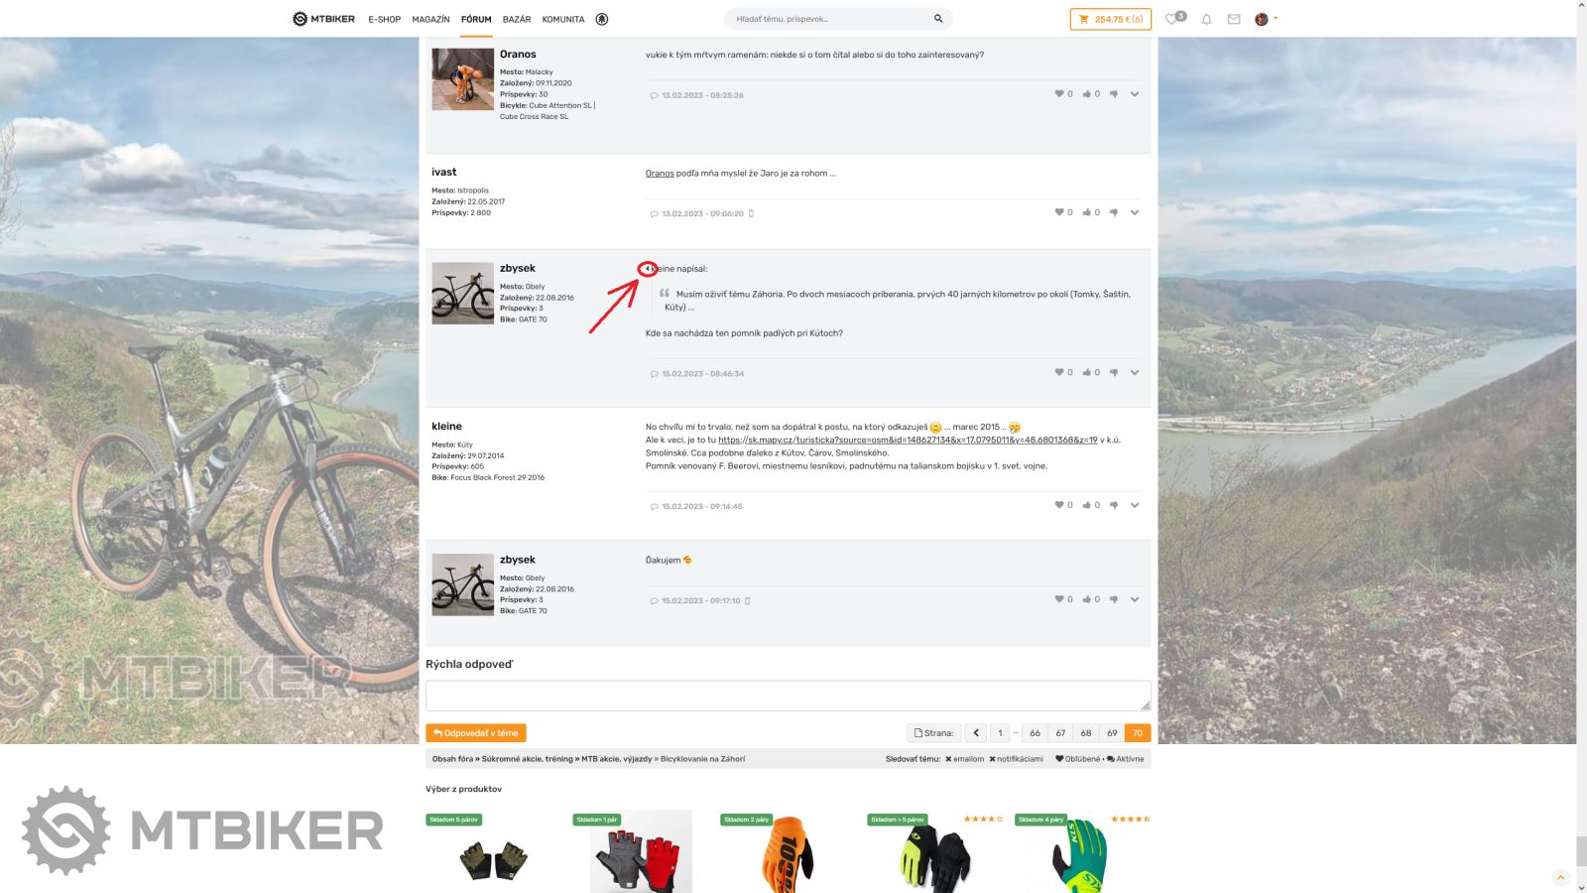The height and width of the screenshot is (893, 1587).
Task: Click the search magnifier icon
Action: tap(938, 19)
